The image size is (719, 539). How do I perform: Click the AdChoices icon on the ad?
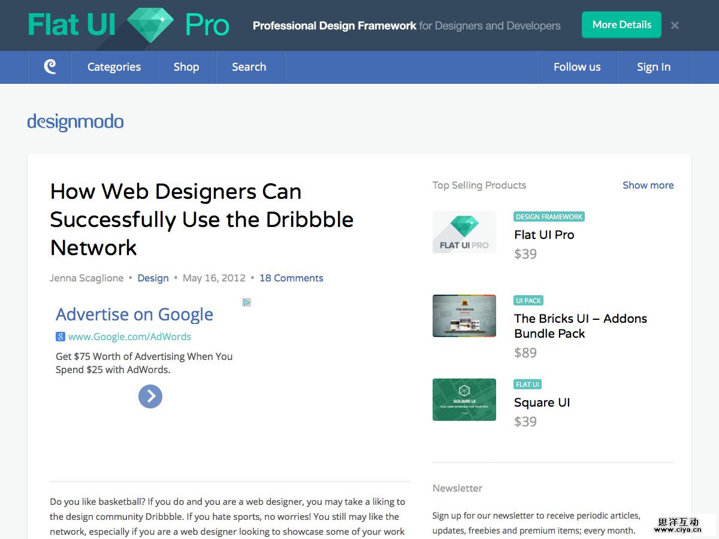click(x=246, y=302)
